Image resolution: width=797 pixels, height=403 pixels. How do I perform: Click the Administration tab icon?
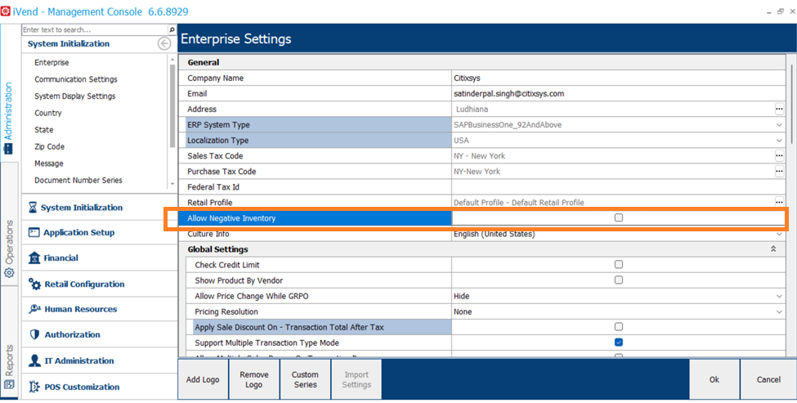click(8, 149)
